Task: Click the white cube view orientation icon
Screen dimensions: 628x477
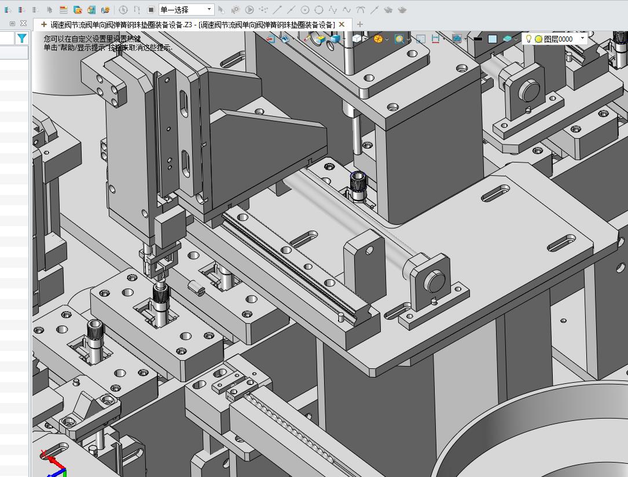Action: (x=357, y=39)
